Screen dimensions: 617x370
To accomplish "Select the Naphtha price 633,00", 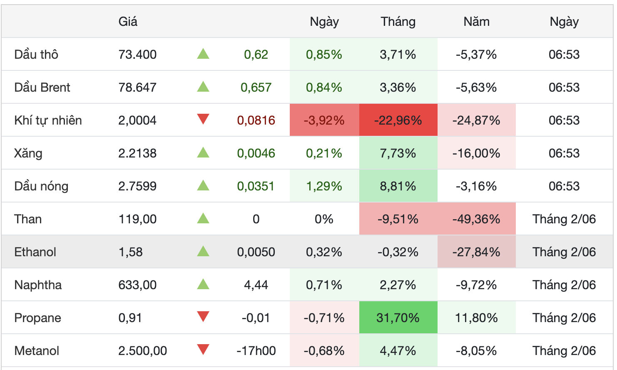I will (137, 285).
